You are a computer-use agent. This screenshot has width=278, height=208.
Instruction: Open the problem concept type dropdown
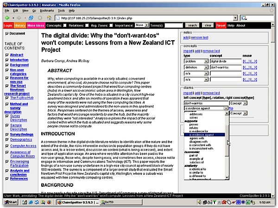coord(196,61)
